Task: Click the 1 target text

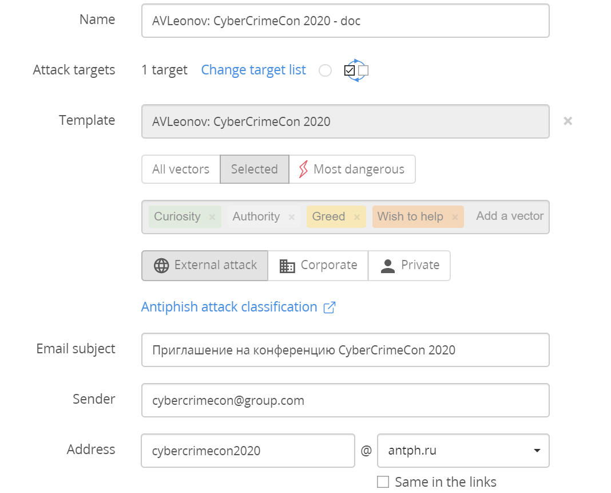Action: (164, 70)
